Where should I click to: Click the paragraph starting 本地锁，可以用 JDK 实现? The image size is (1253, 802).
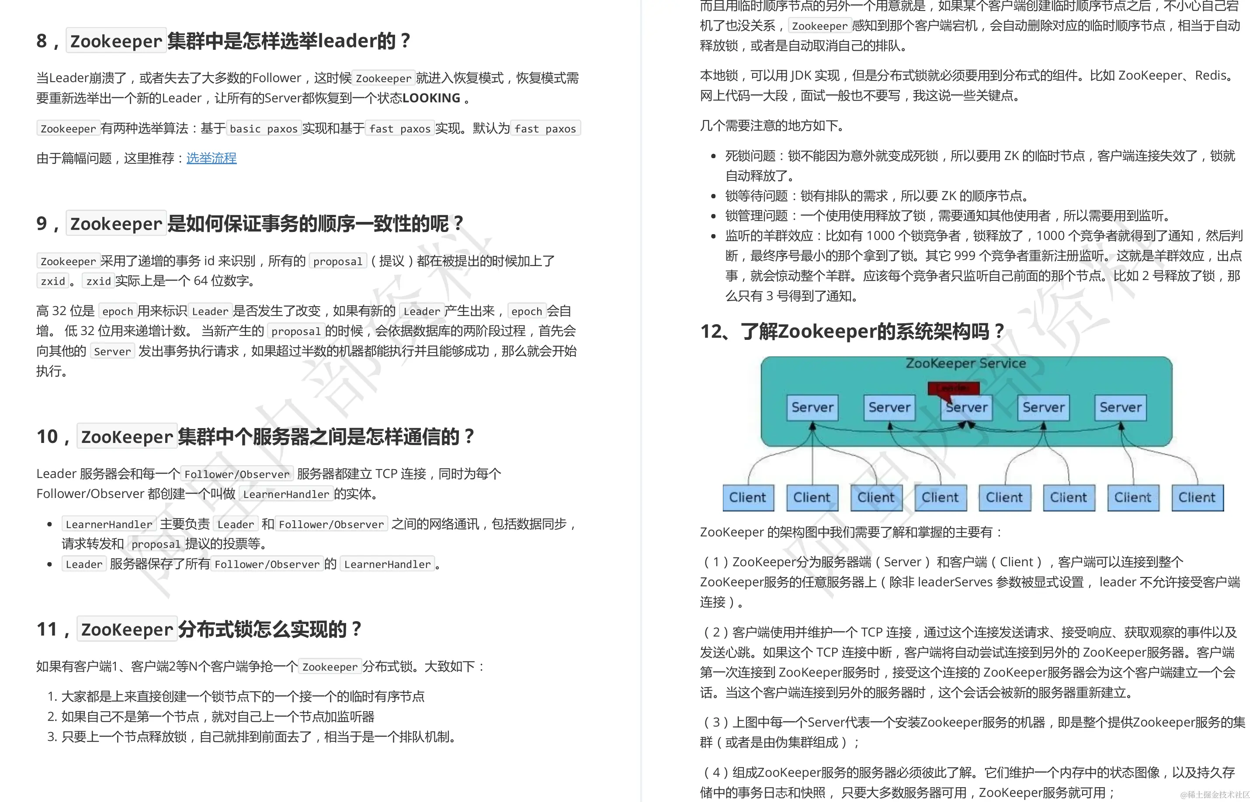968,86
